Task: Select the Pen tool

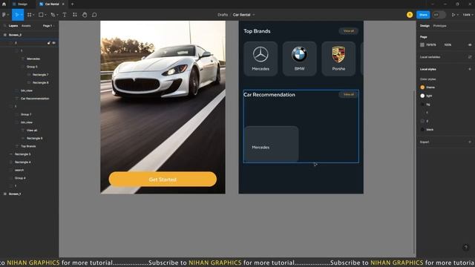Action: tap(53, 15)
